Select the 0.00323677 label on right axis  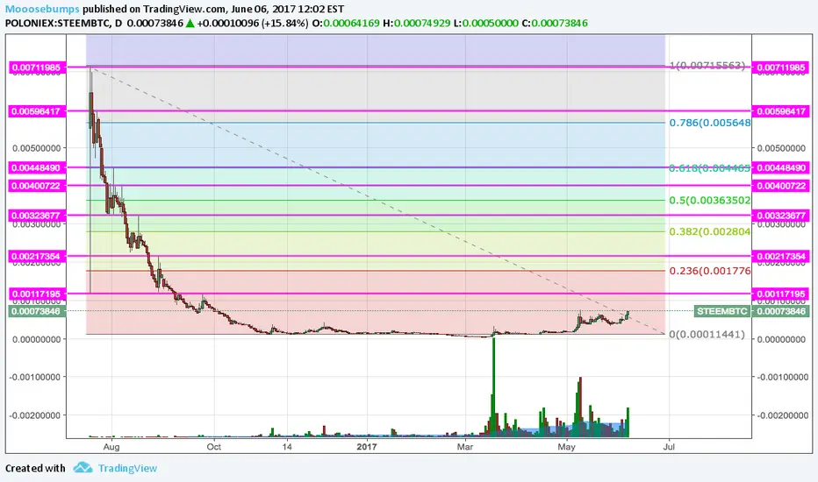click(781, 216)
